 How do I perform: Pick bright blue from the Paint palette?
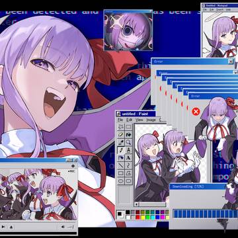pos(157,217)
